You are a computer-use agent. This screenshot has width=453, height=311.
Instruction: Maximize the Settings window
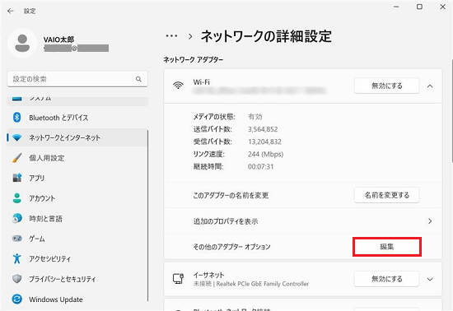419,7
